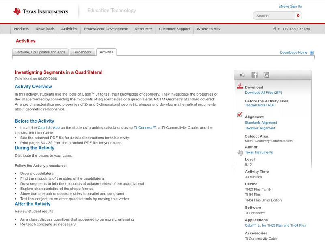Open the Customer Support menu
The width and height of the screenshot is (325, 242).
click(x=175, y=29)
